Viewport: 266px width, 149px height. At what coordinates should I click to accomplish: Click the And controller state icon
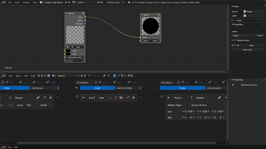pos(121,98)
